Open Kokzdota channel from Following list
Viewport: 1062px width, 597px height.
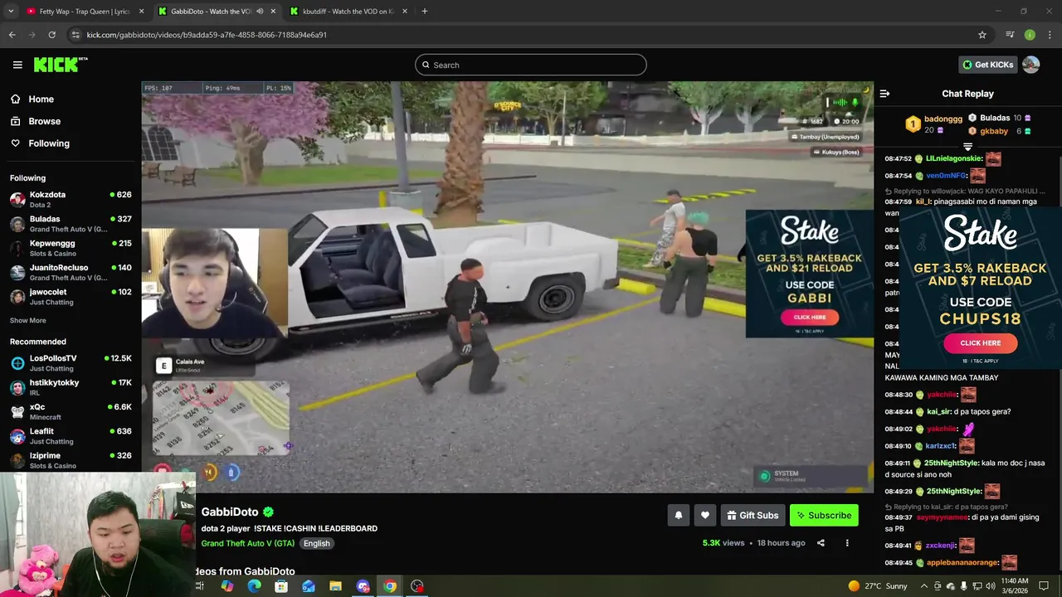pyautogui.click(x=71, y=199)
